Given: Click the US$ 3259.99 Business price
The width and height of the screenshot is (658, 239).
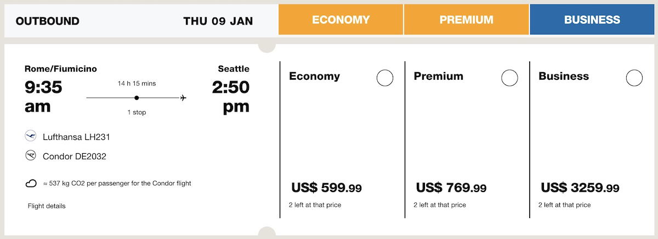Looking at the screenshot, I should [580, 188].
